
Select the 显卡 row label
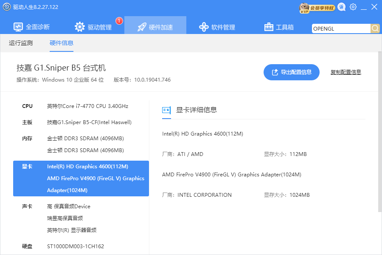pyautogui.click(x=27, y=167)
